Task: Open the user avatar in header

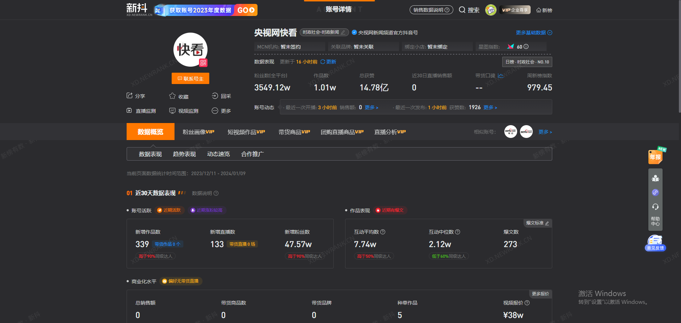Action: pyautogui.click(x=491, y=10)
